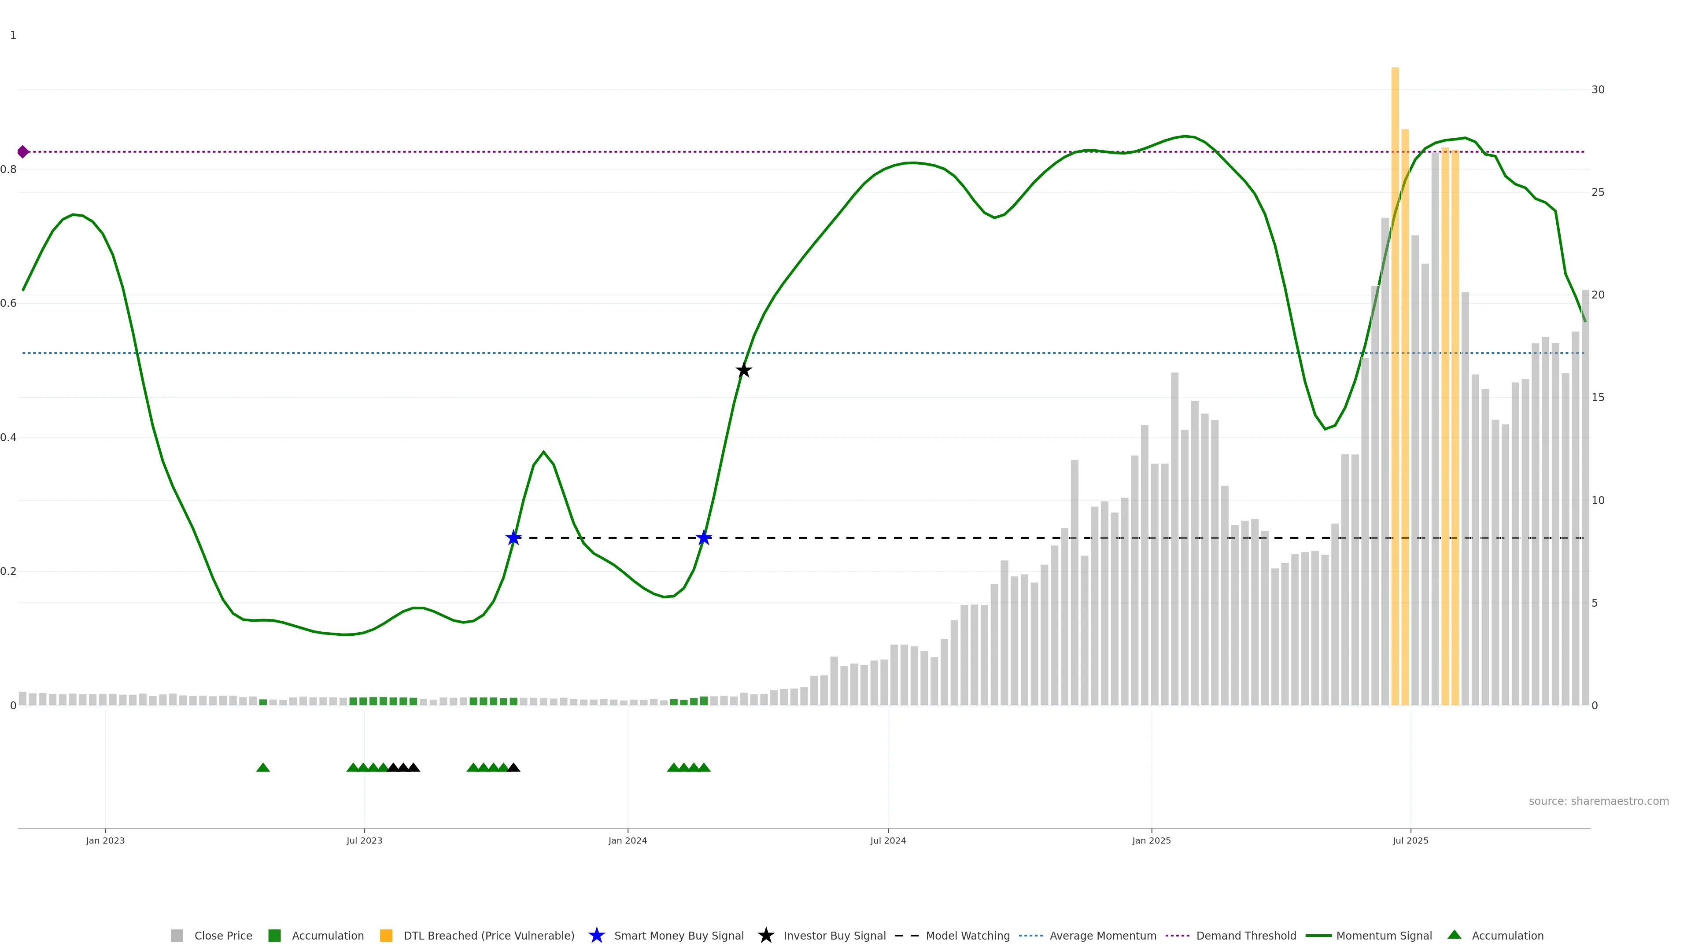Screen dimensions: 1691x951
Task: Click the purple diamond Demand Threshold marker
Action: click(23, 151)
